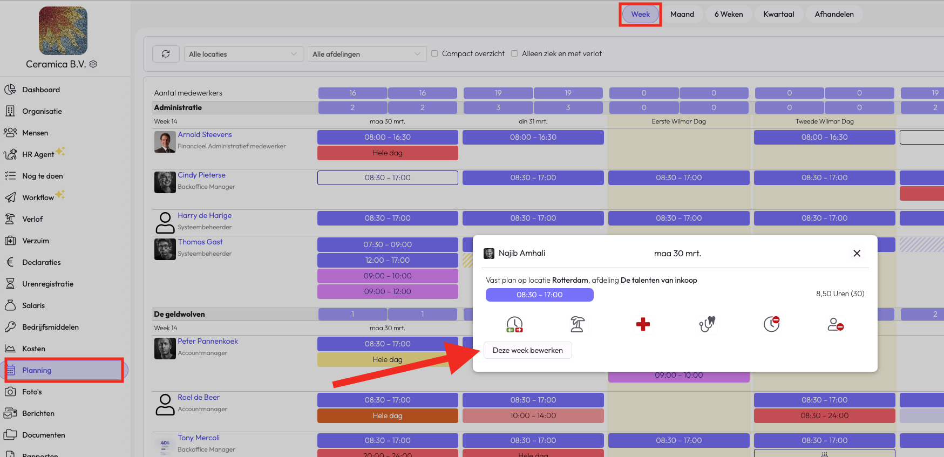The width and height of the screenshot is (944, 457).
Task: Open Cindy Pieterse employee link
Action: [x=202, y=175]
